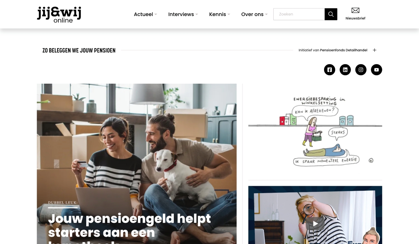Play the video with the striped-shirt woman
Screen dimensions: 419x244
[x=315, y=223]
